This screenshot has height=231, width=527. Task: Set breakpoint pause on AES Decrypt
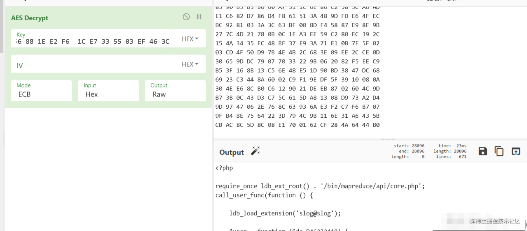coord(199,17)
